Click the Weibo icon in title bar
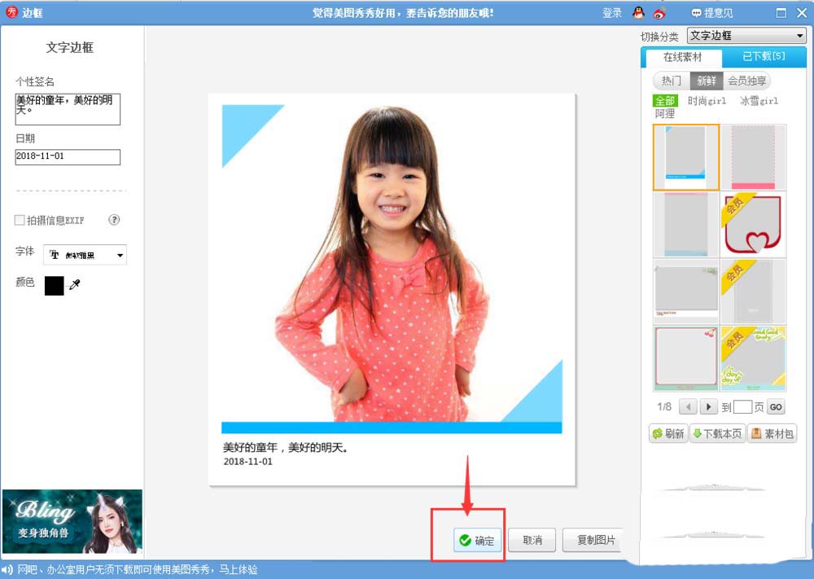Viewport: 814px width, 579px height. click(x=659, y=13)
